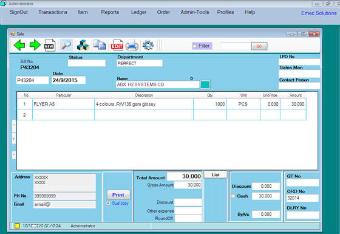Screen dimensions: 340x234
Task: Open the Transactions menu
Action: point(53,12)
